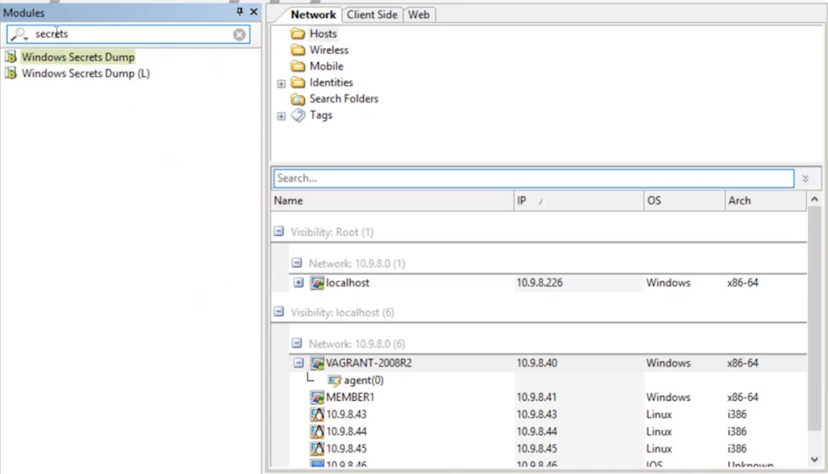Sort hosts by IP column header
This screenshot has width=828, height=474.
tap(578, 201)
